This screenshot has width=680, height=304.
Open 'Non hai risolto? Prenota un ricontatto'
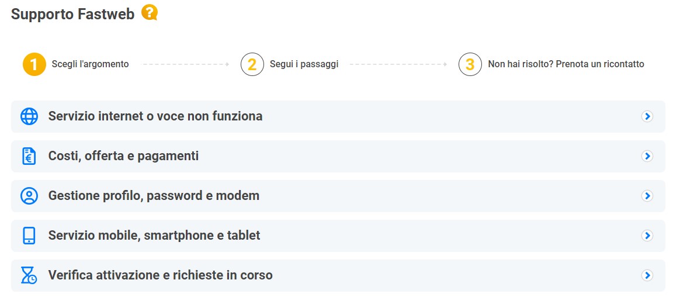[x=566, y=64]
